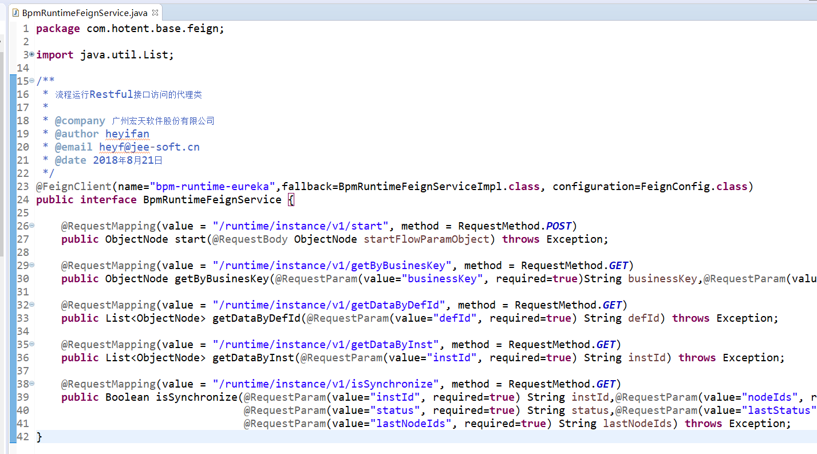This screenshot has height=454, width=817.
Task: Collapse the Javadoc comment block at line 15
Action: click(31, 81)
